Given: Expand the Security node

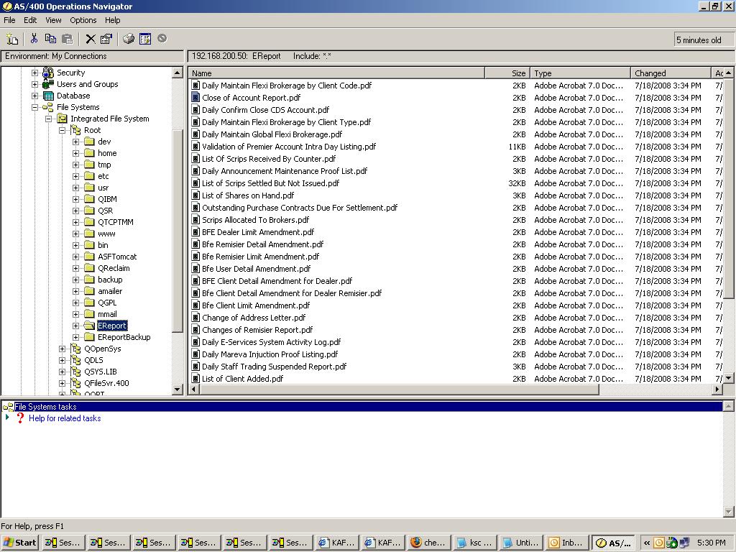Looking at the screenshot, I should point(34,73).
